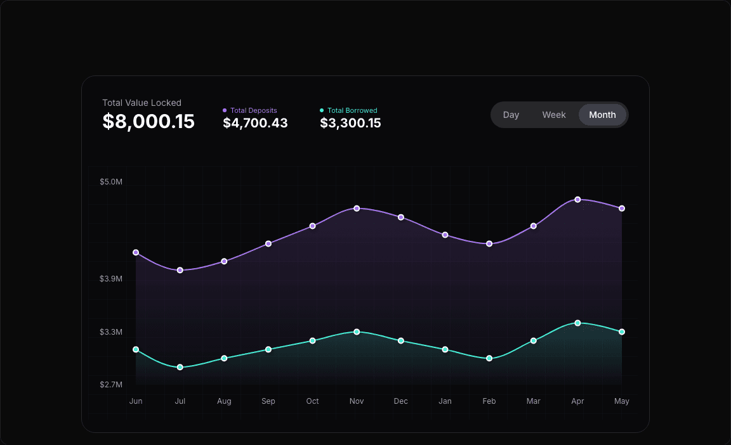The image size is (731, 445).
Task: Click the $8,000.15 total value figure
Action: (148, 122)
